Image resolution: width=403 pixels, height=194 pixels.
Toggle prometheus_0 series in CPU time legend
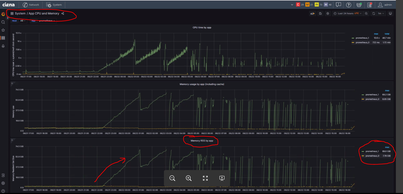[x=362, y=42]
